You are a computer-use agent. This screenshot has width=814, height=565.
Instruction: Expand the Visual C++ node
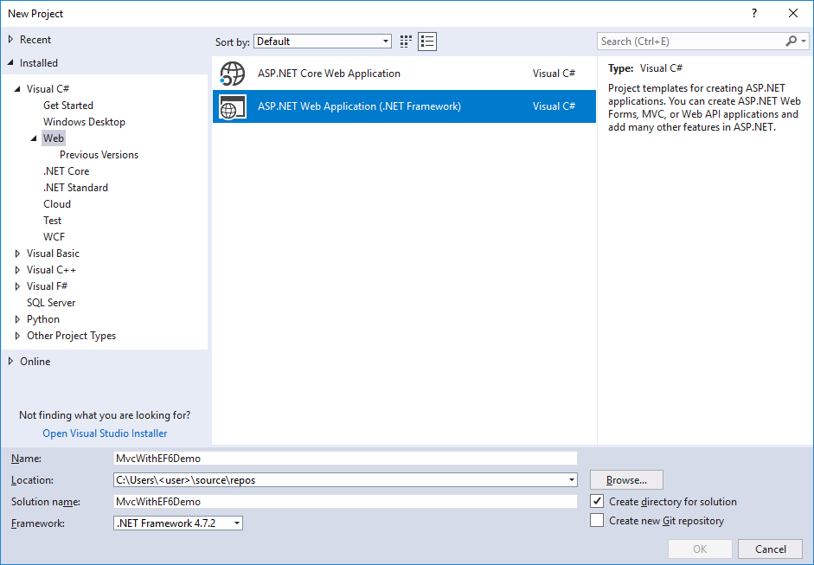17,270
